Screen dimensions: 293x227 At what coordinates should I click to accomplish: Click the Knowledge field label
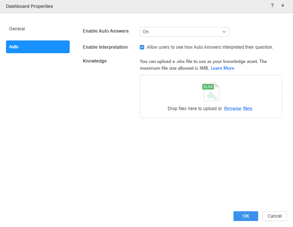click(x=95, y=61)
